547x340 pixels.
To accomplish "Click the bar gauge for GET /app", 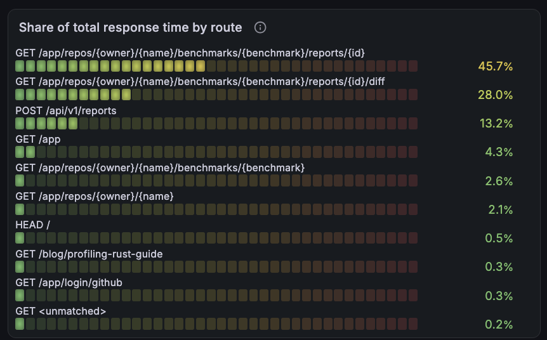I will click(x=216, y=152).
